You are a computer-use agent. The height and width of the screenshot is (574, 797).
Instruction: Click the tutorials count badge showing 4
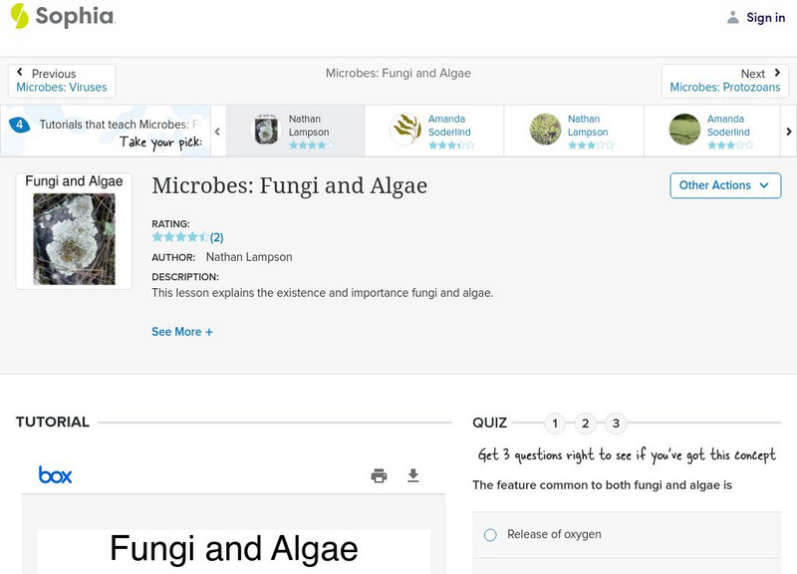coord(19,126)
